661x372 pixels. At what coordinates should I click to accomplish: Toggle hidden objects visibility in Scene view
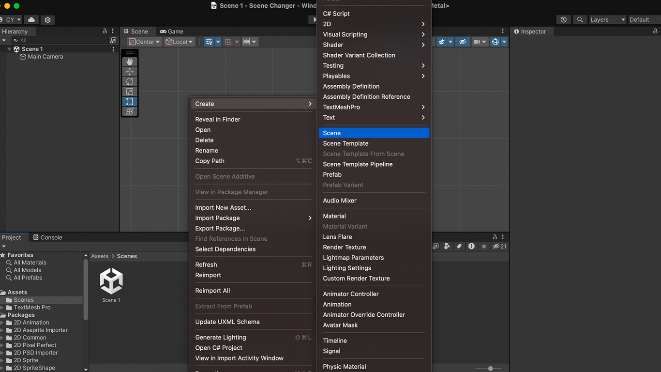click(463, 42)
